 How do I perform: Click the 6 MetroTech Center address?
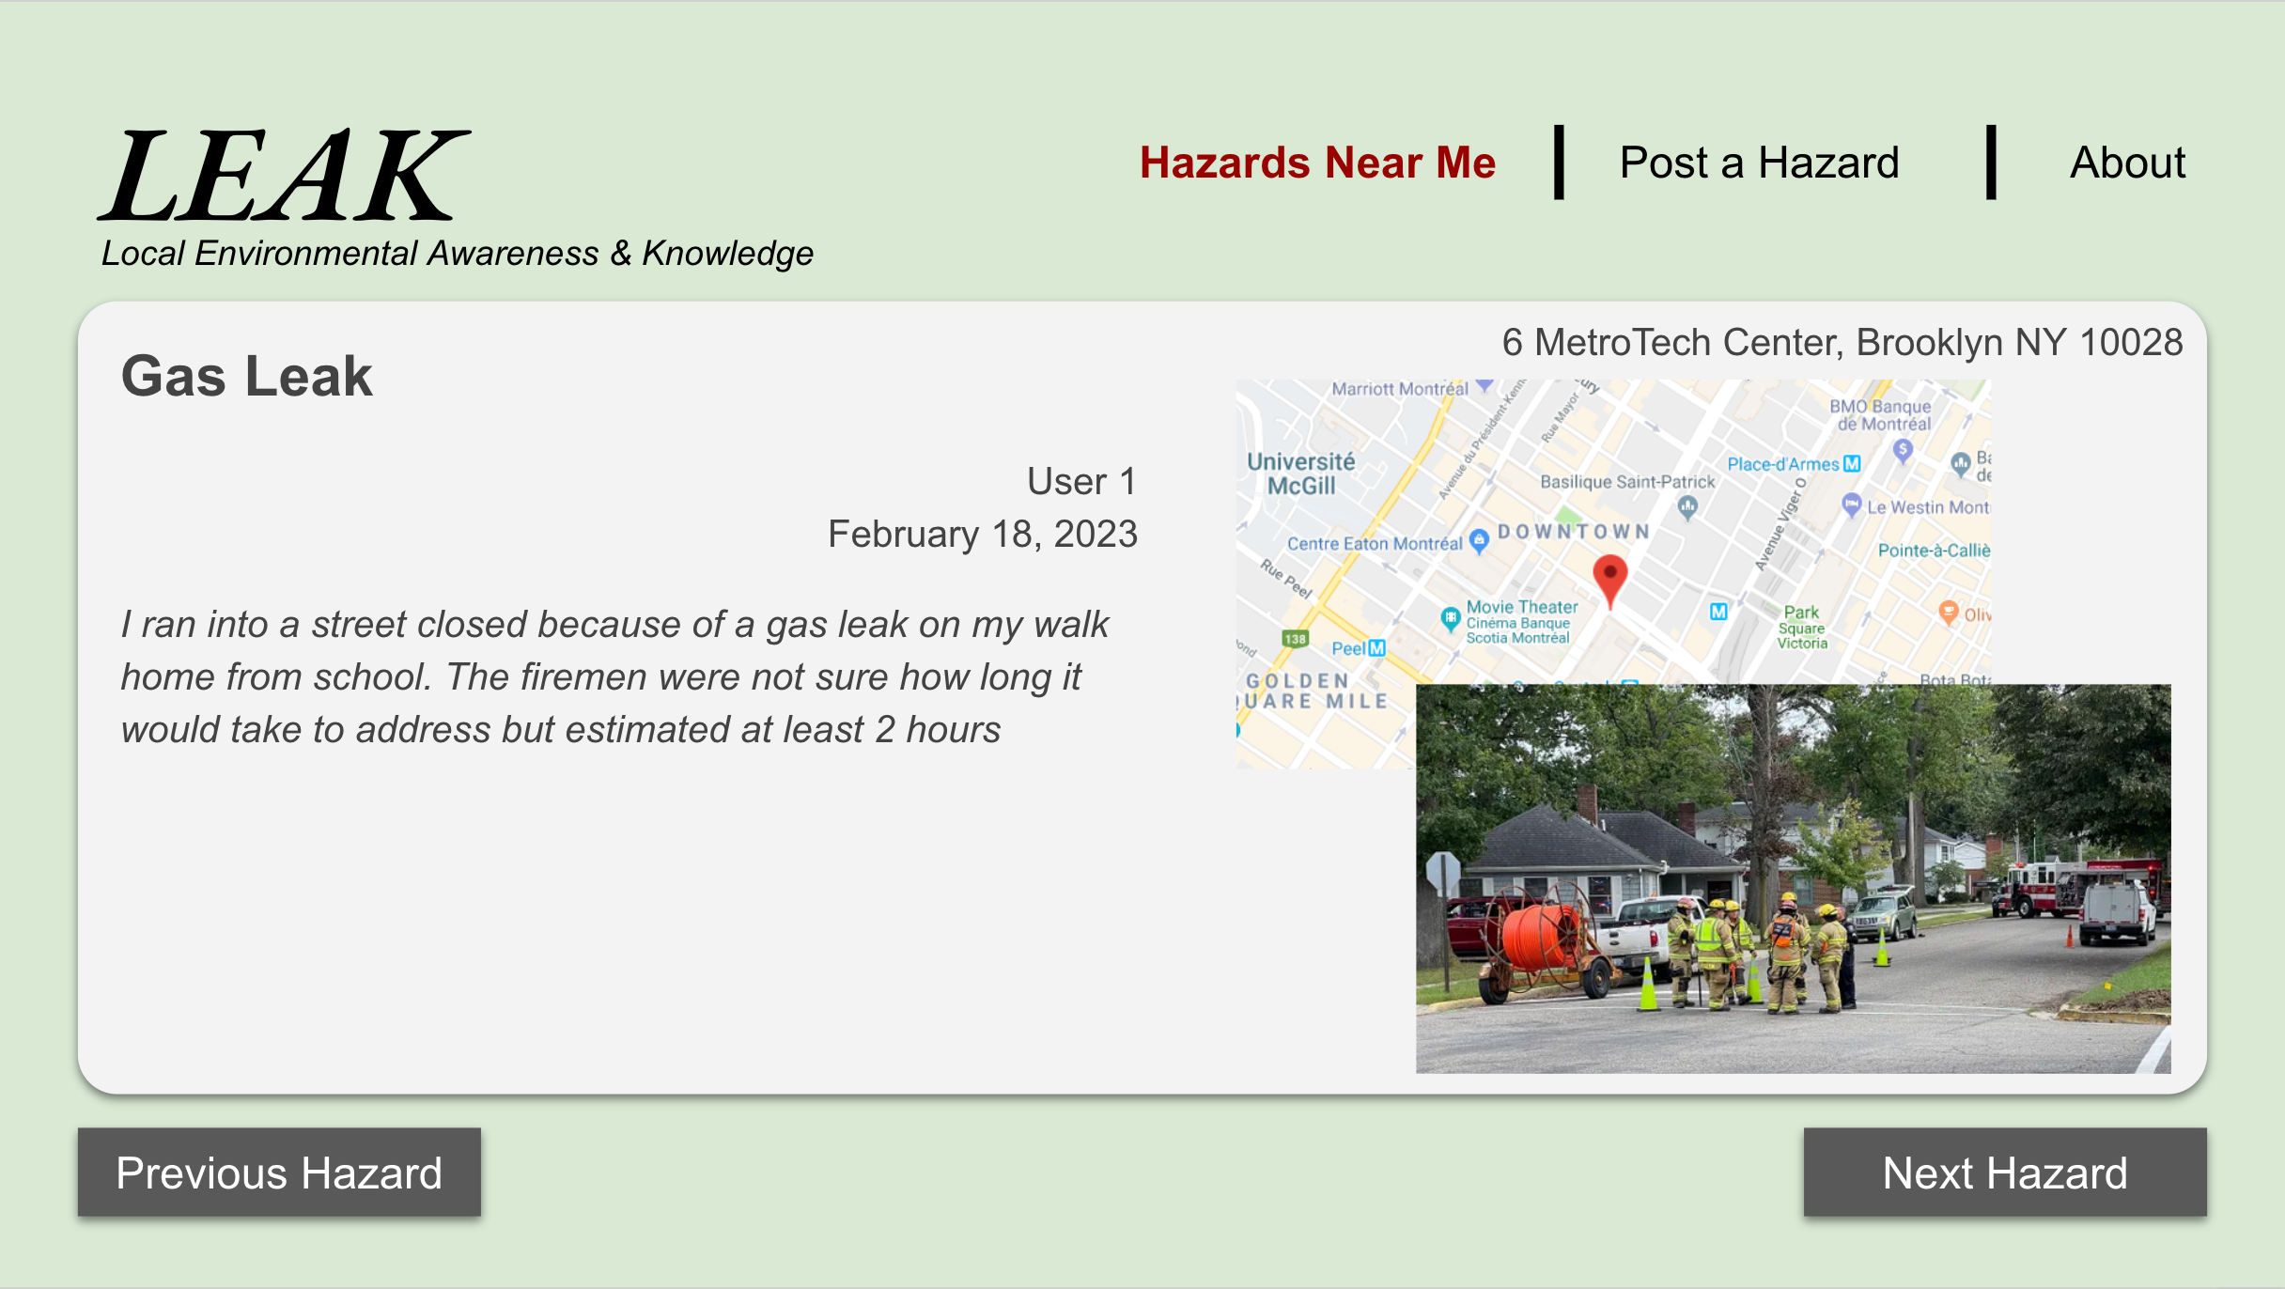[1842, 342]
